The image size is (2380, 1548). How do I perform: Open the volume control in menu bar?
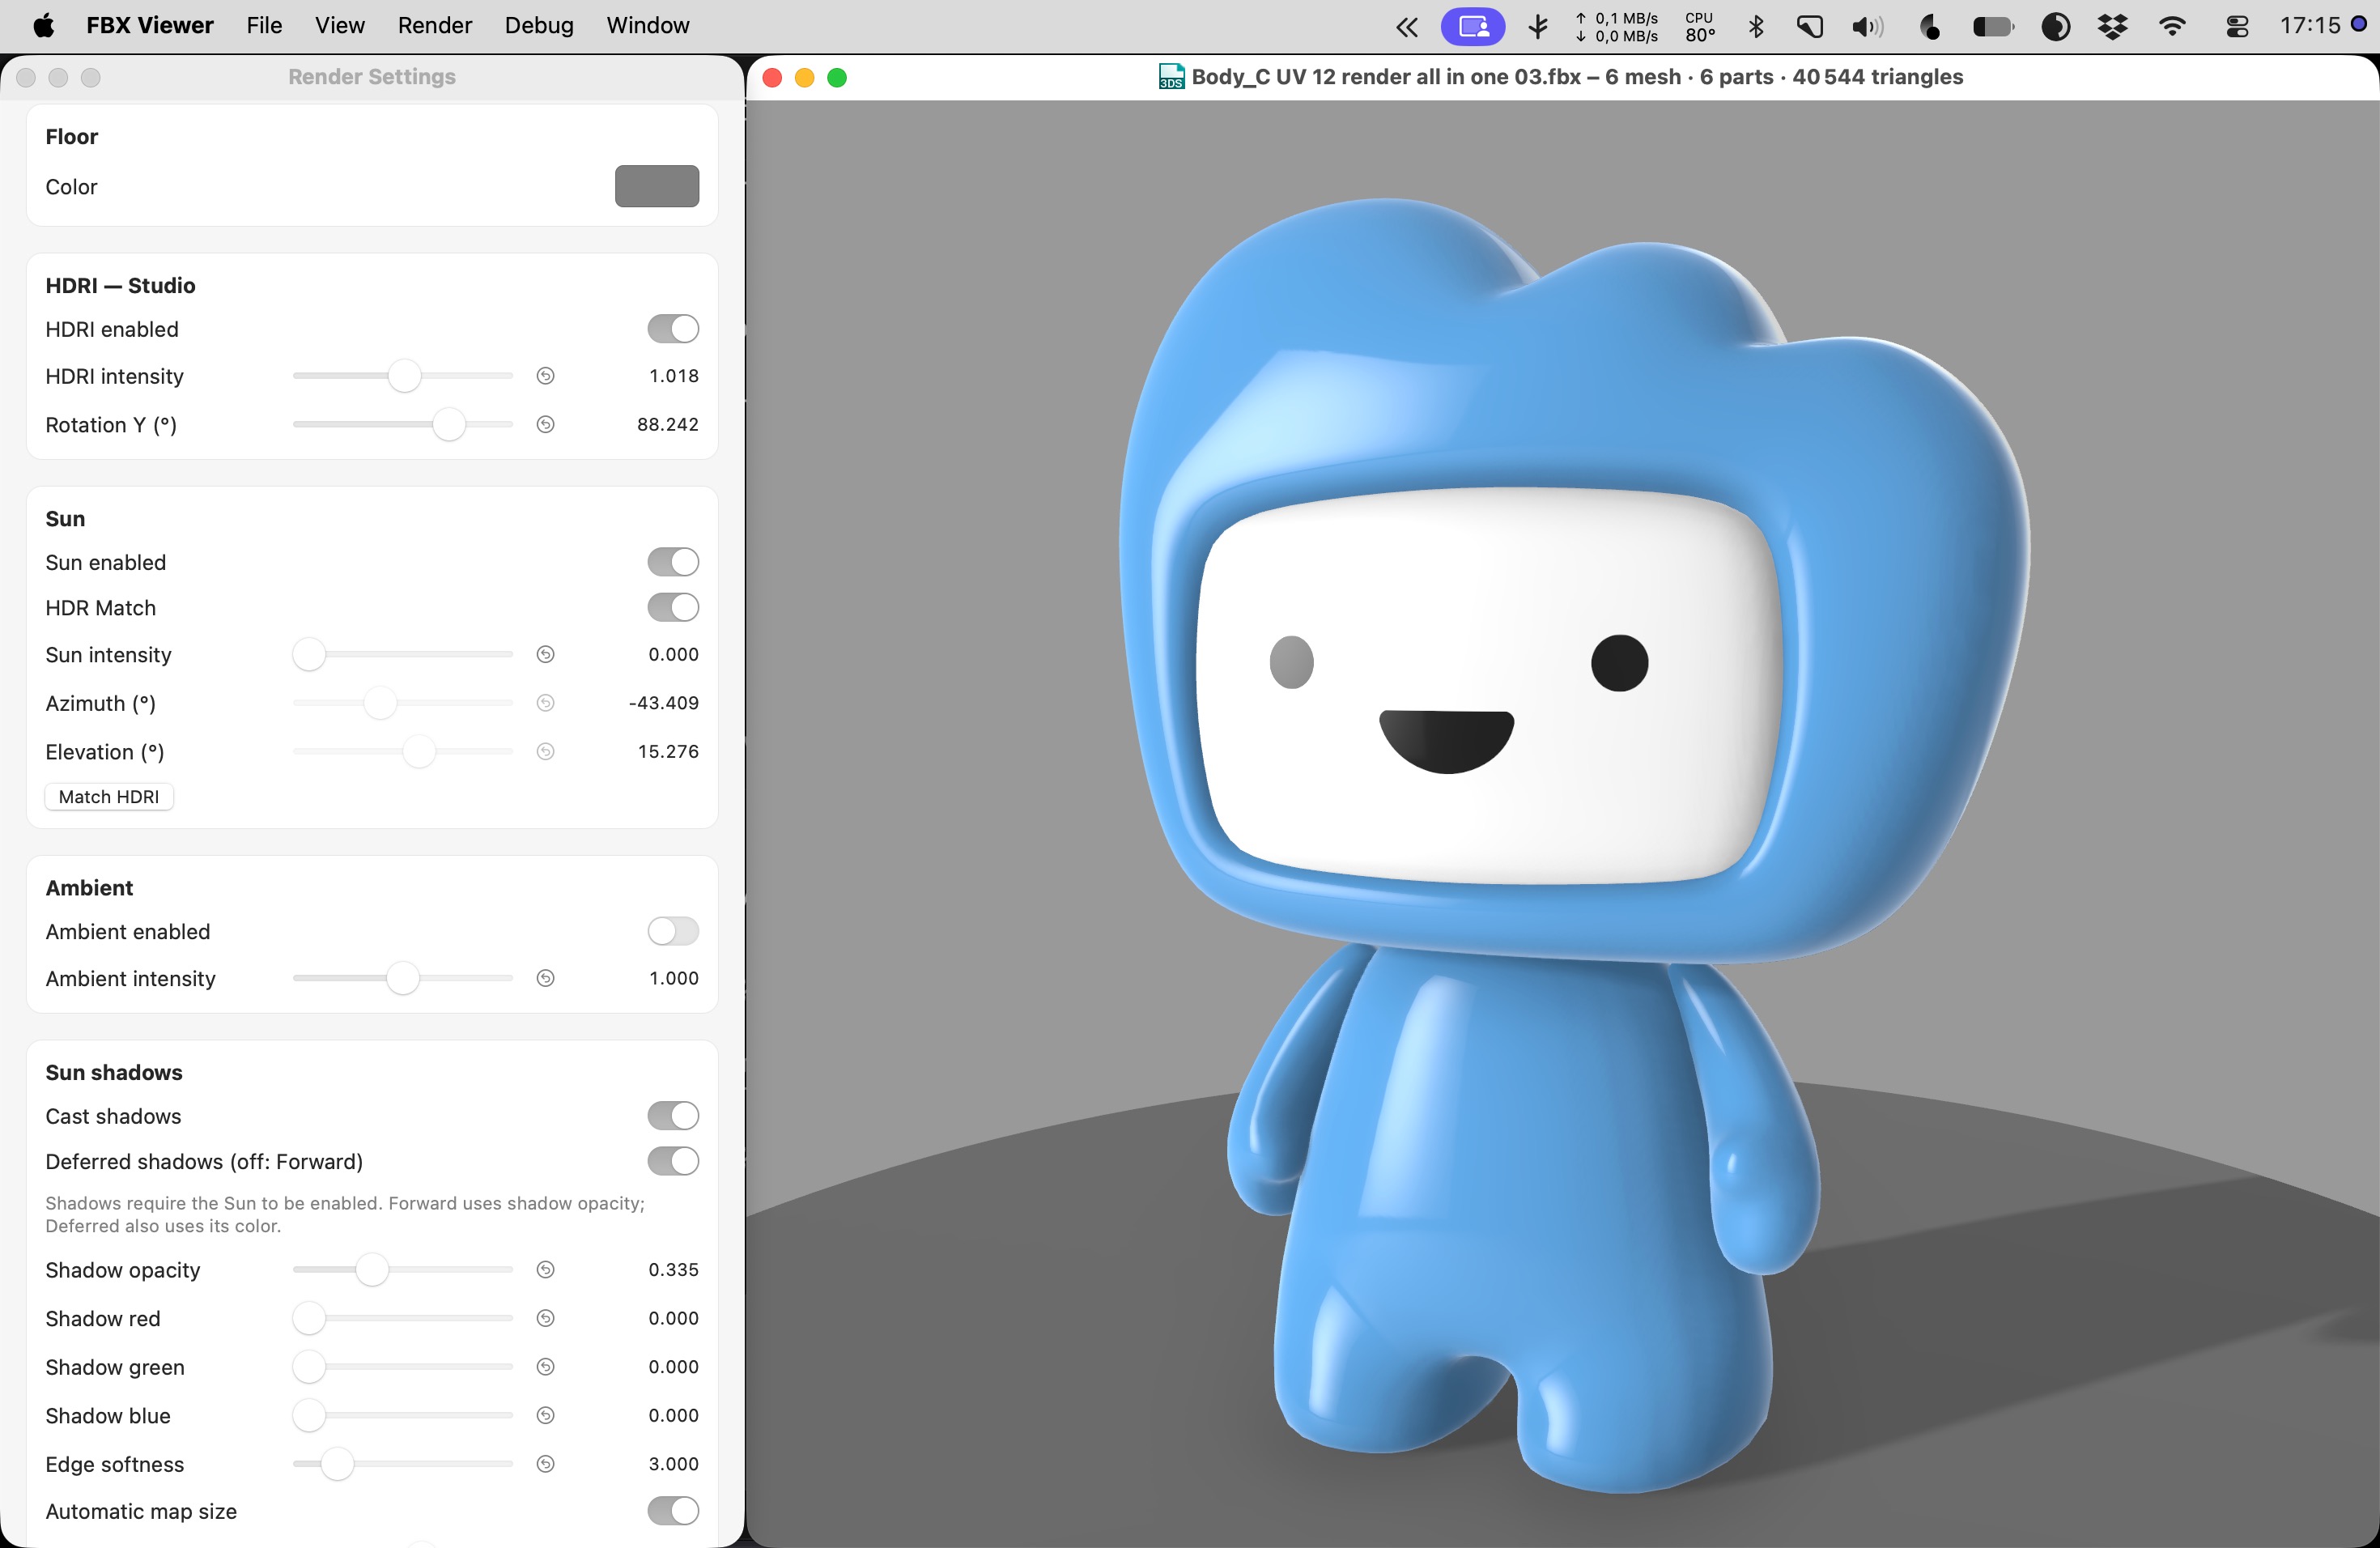coord(1866,26)
